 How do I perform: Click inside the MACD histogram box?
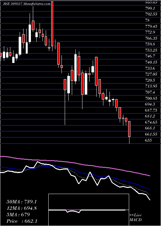pos(89,210)
